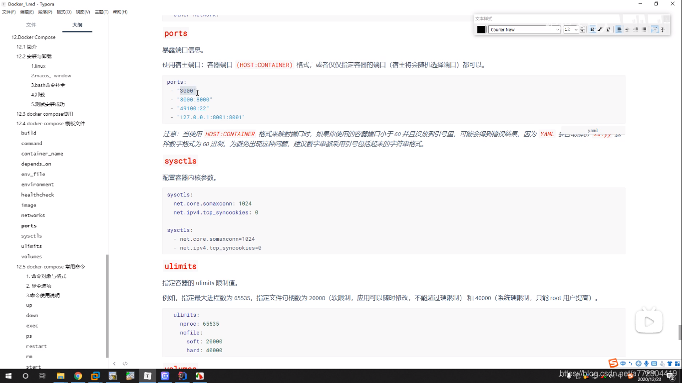Go to outline item 1.linux

pos(38,66)
